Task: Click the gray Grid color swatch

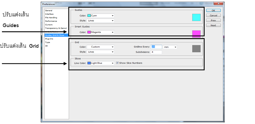Action: [196, 49]
